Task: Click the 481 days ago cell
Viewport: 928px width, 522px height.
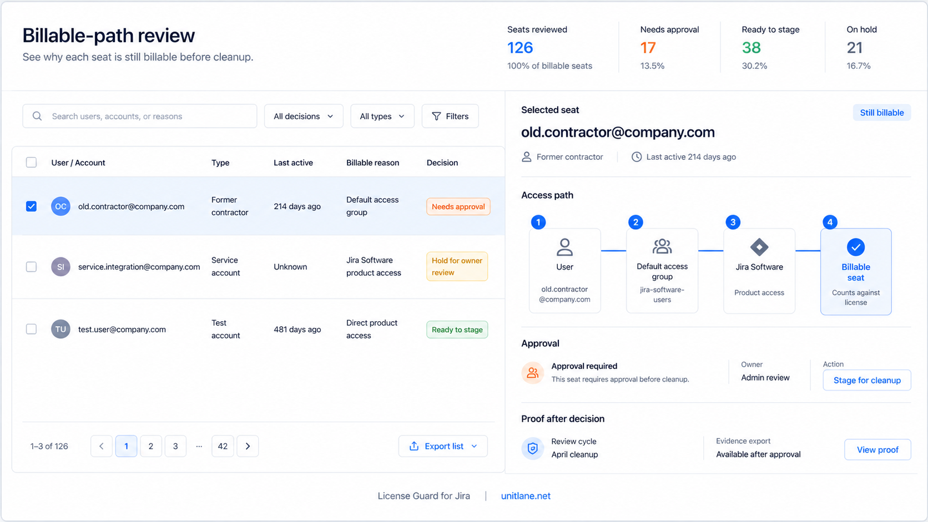Action: [x=297, y=330]
